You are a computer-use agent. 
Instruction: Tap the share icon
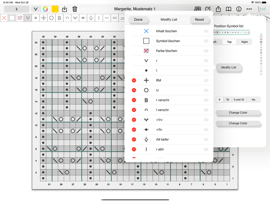click(218, 9)
